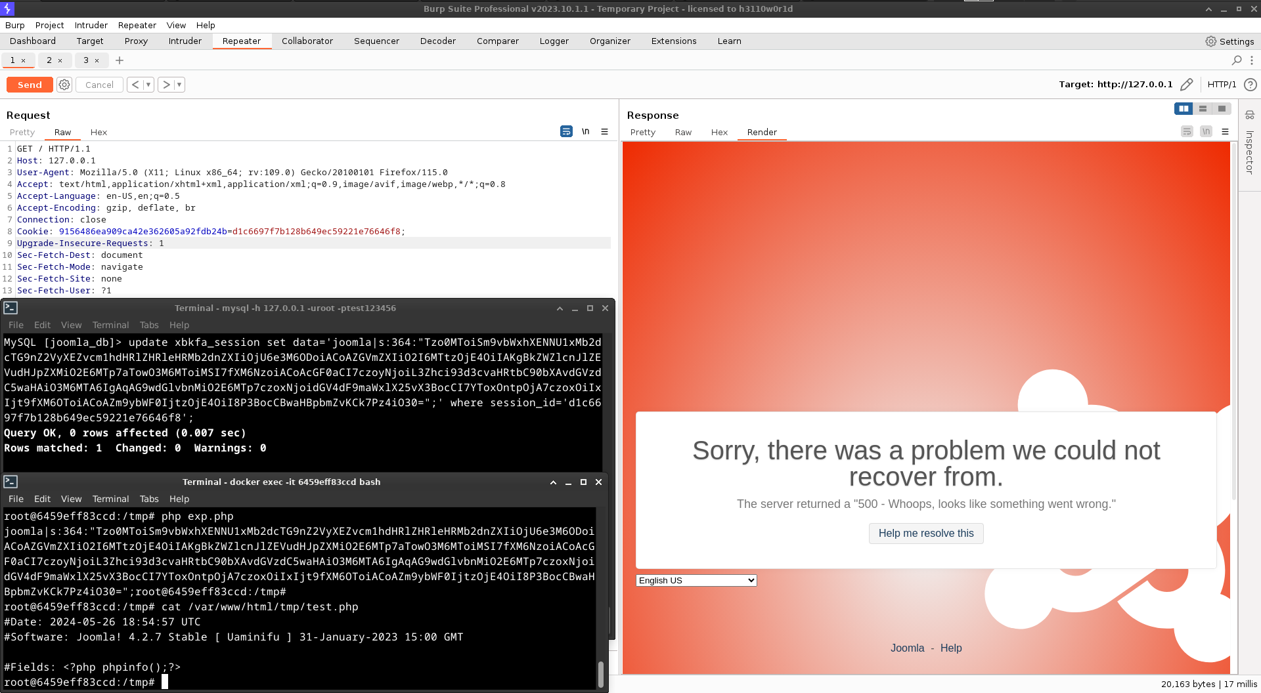Toggle response non-printable characters icon
The image size is (1261, 693).
(1206, 132)
